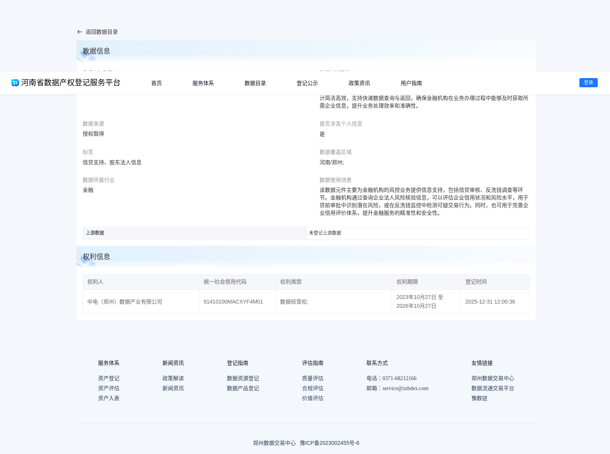The height and width of the screenshot is (454, 610).
Task: Click the site title 河南省数据产权登记服务平台
Action: pyautogui.click(x=71, y=83)
